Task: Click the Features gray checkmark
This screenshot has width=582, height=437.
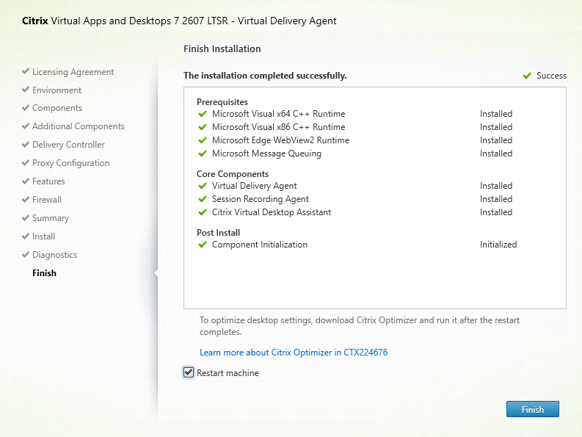Action: pos(26,181)
